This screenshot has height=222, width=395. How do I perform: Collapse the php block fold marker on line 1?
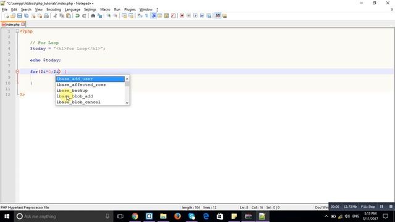(17, 31)
